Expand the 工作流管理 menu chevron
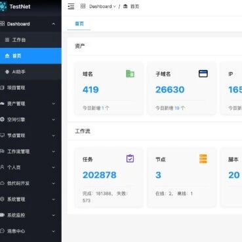 [54, 152]
